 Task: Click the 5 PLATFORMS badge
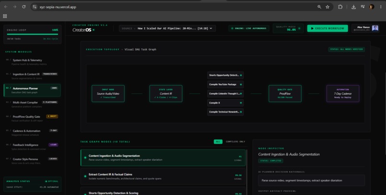(50, 103)
